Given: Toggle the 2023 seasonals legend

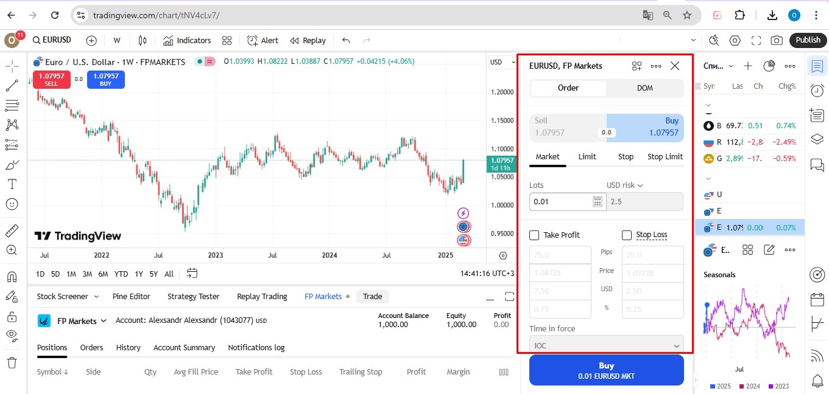Looking at the screenshot, I should point(780,386).
